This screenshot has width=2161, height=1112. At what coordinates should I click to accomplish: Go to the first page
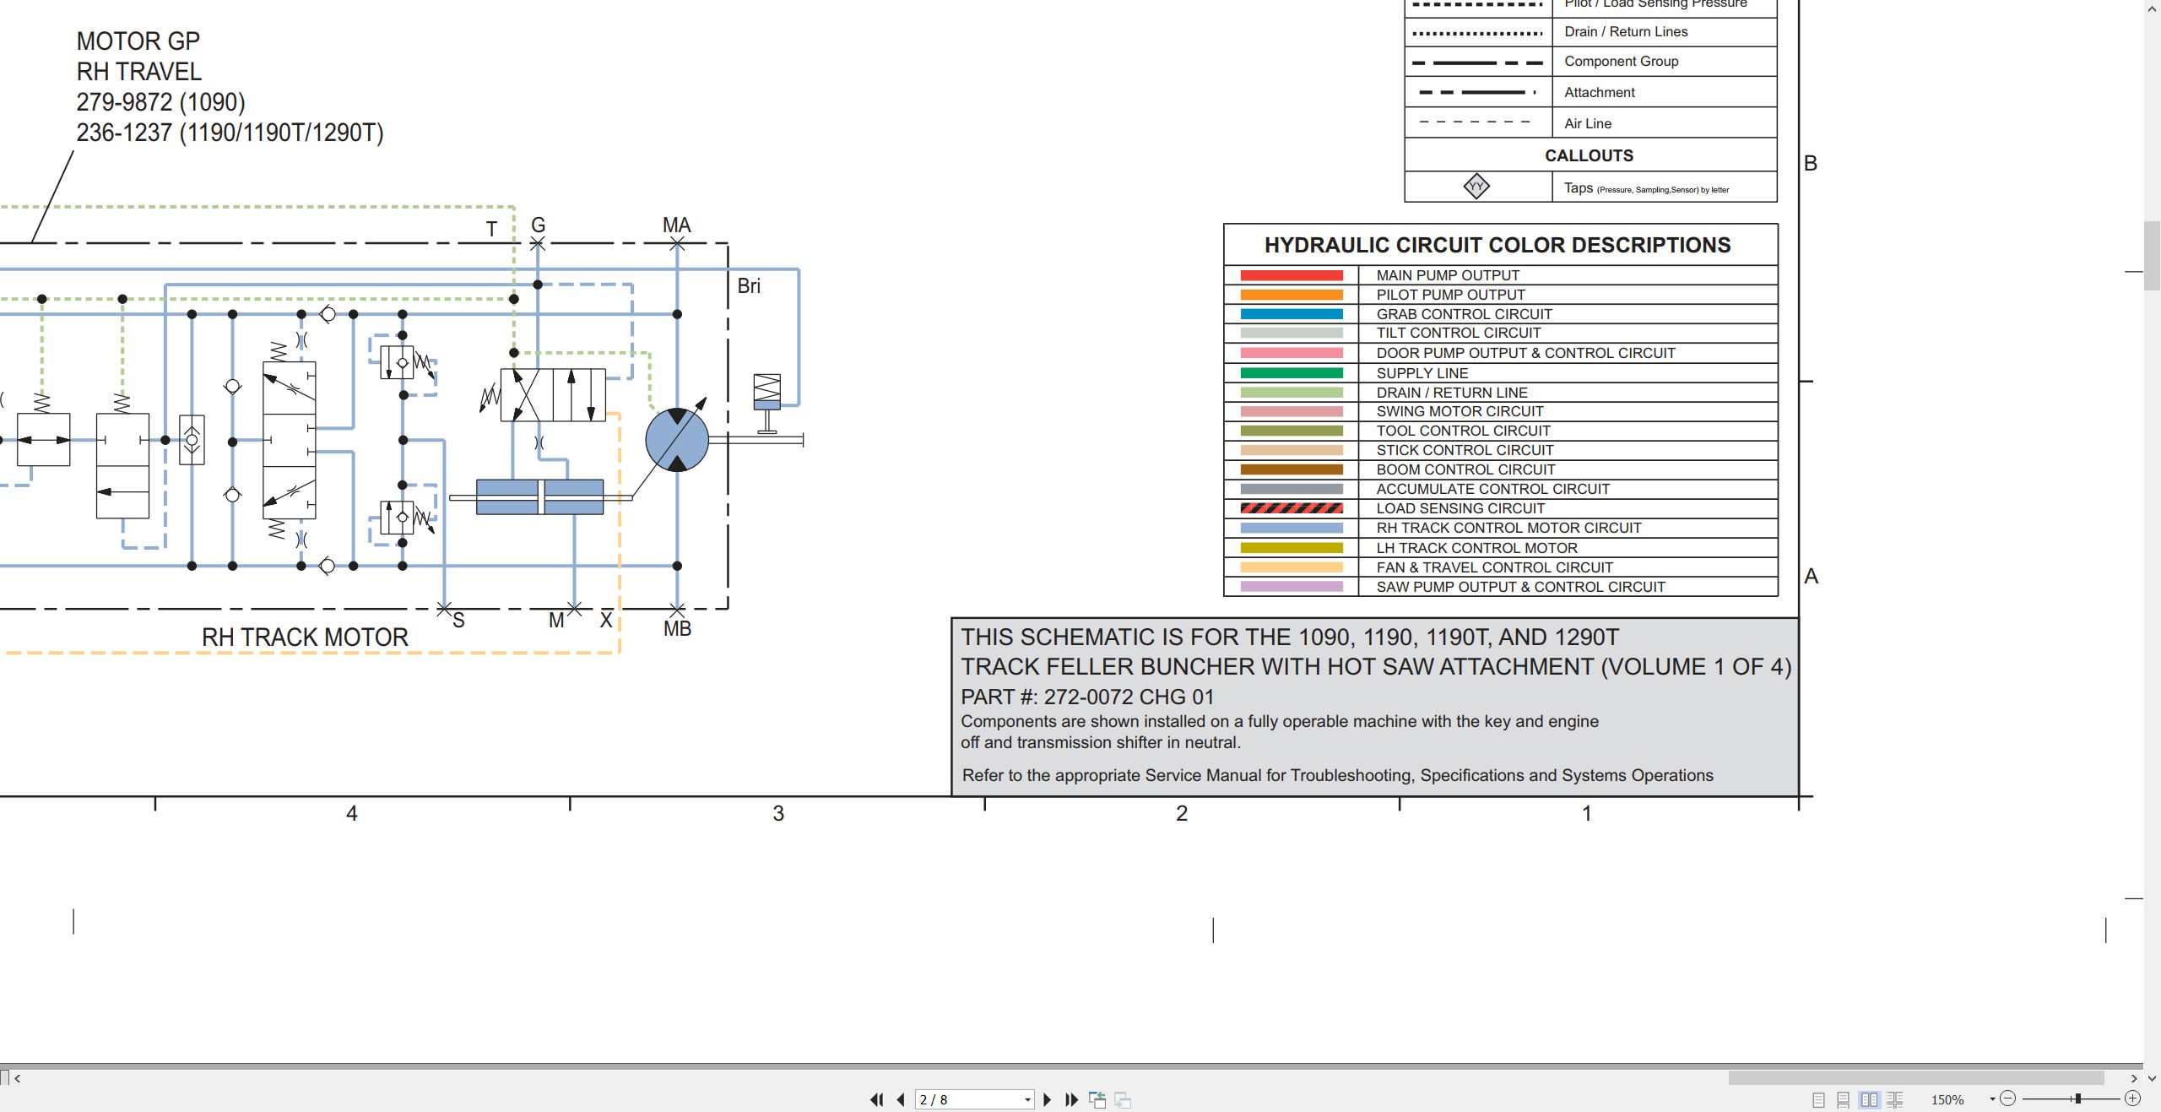pos(877,1099)
